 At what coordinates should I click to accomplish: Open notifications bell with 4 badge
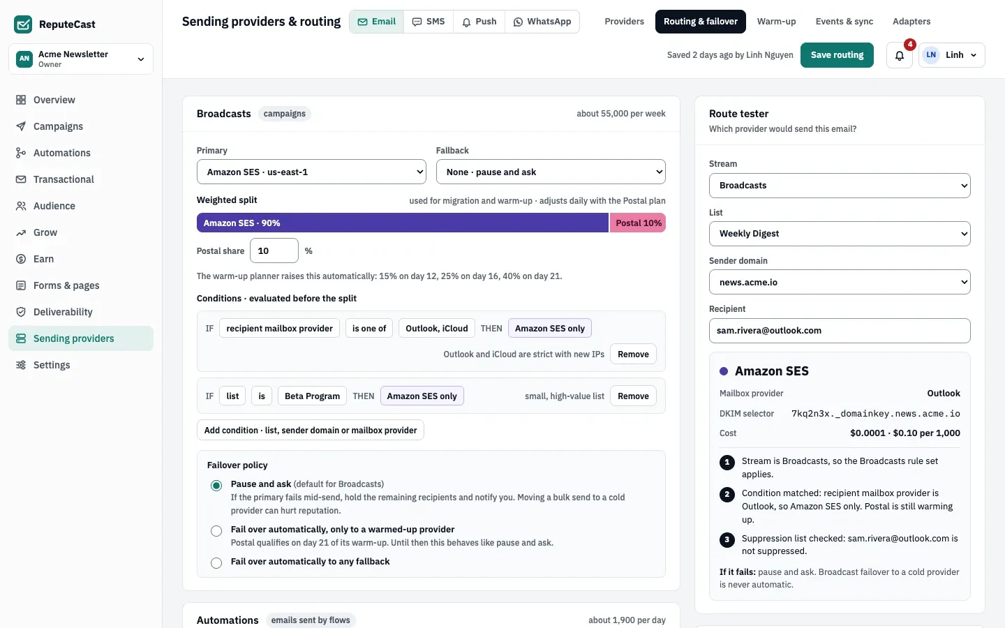(x=900, y=55)
